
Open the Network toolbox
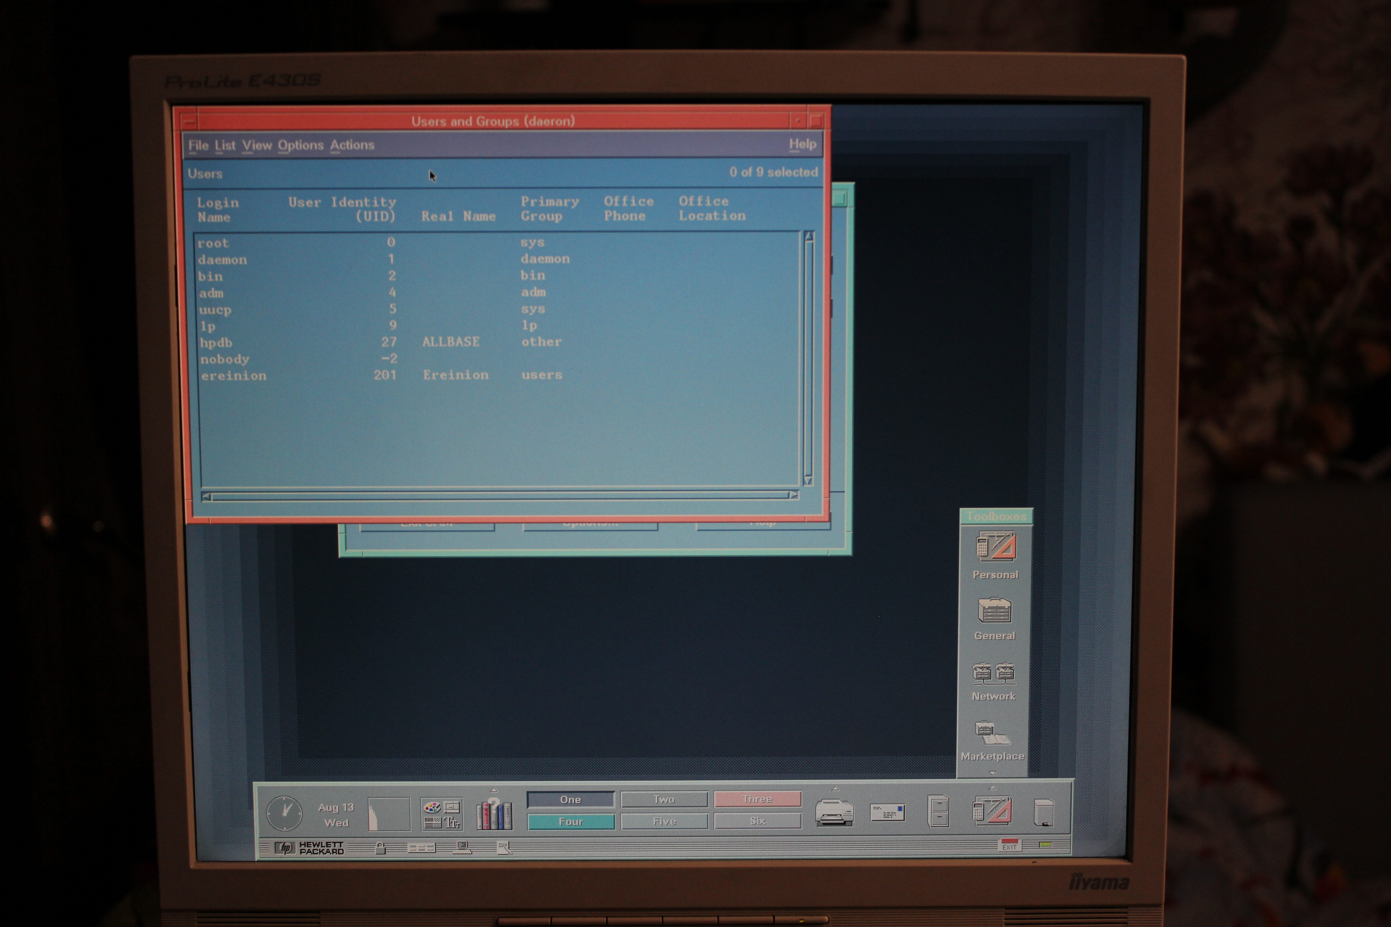point(994,674)
